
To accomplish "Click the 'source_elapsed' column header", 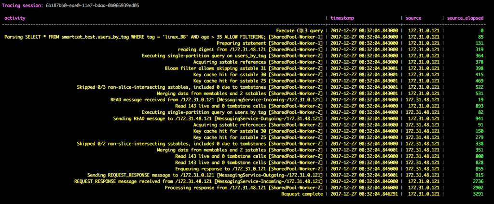I will pos(466,18).
